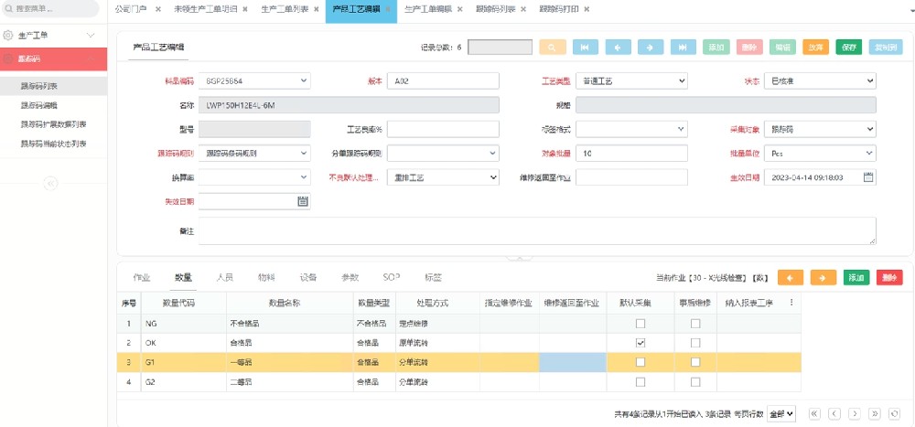Open the 采集对象 dropdown
Viewport: 915px width, 427px height.
tap(820, 129)
